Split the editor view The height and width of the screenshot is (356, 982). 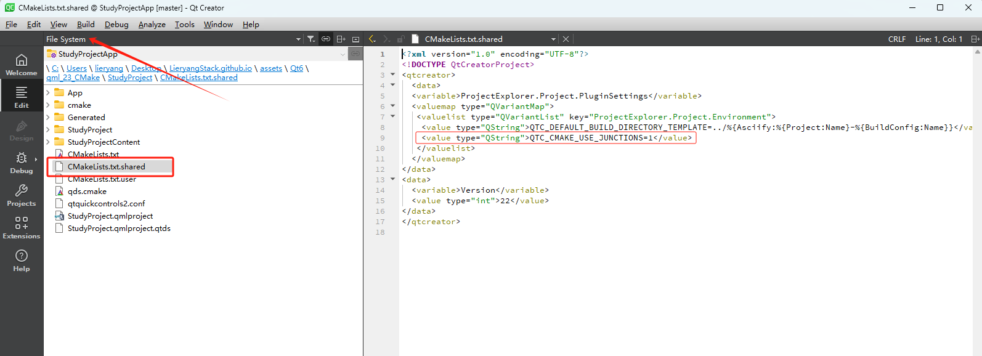(x=975, y=39)
